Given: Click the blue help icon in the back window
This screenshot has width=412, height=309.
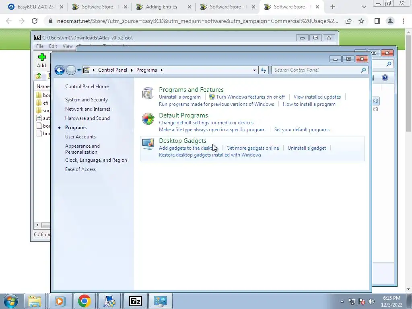Looking at the screenshot, I should tap(385, 78).
